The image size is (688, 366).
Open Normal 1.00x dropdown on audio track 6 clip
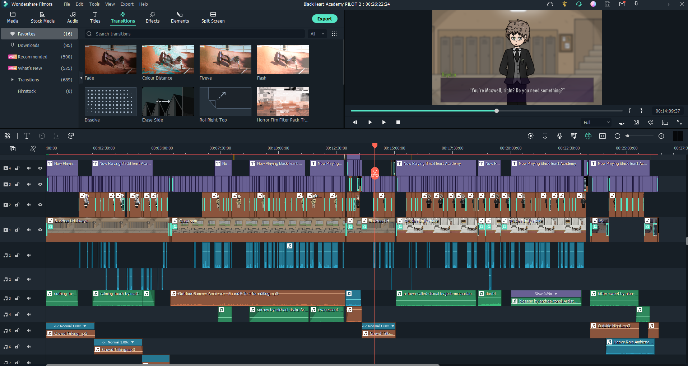click(133, 342)
